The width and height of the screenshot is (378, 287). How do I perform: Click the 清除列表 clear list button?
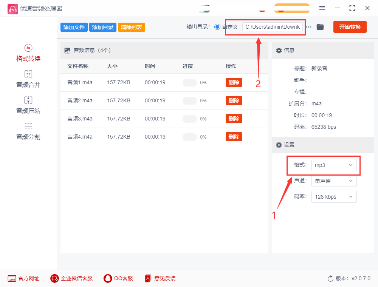click(x=131, y=27)
